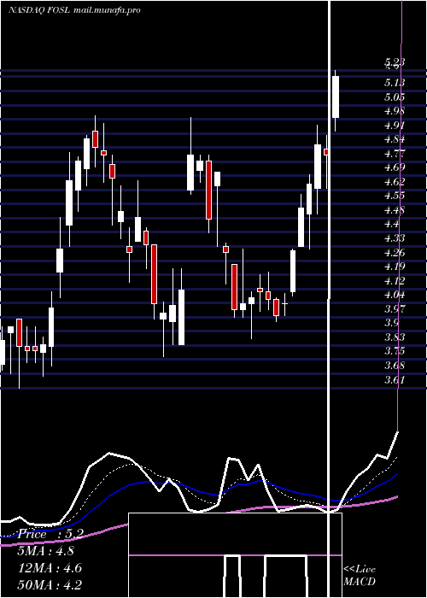This screenshot has height=598, width=427.
Task: Click the 4.55 price axis label
Action: click(395, 196)
